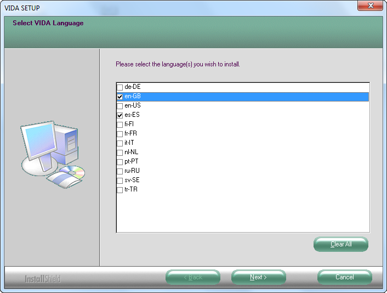387x293 pixels.
Task: Select the tr-TR row label
Action: click(131, 189)
